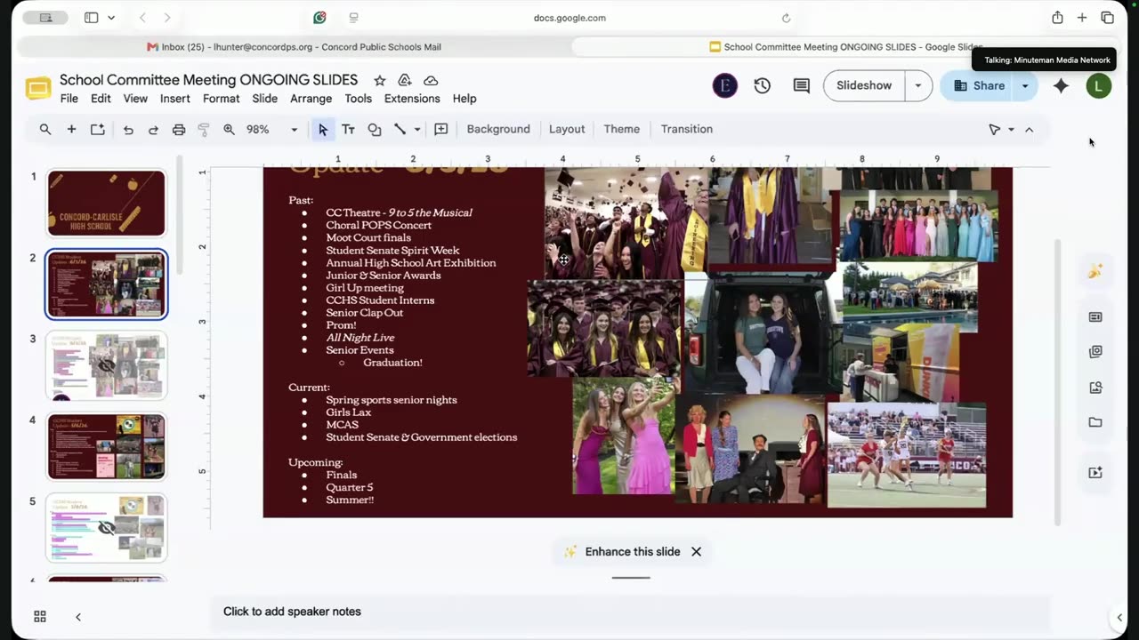Expand the side panel bottom-right chevron
The height and width of the screenshot is (640, 1139).
coord(1119,617)
